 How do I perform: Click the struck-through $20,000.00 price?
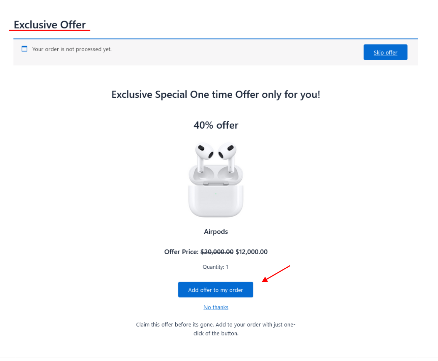217,252
